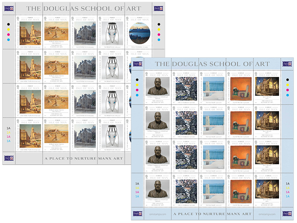Open the bottom-row clock tower street scene stamp
The height and width of the screenshot is (223, 297).
[x=29, y=135]
